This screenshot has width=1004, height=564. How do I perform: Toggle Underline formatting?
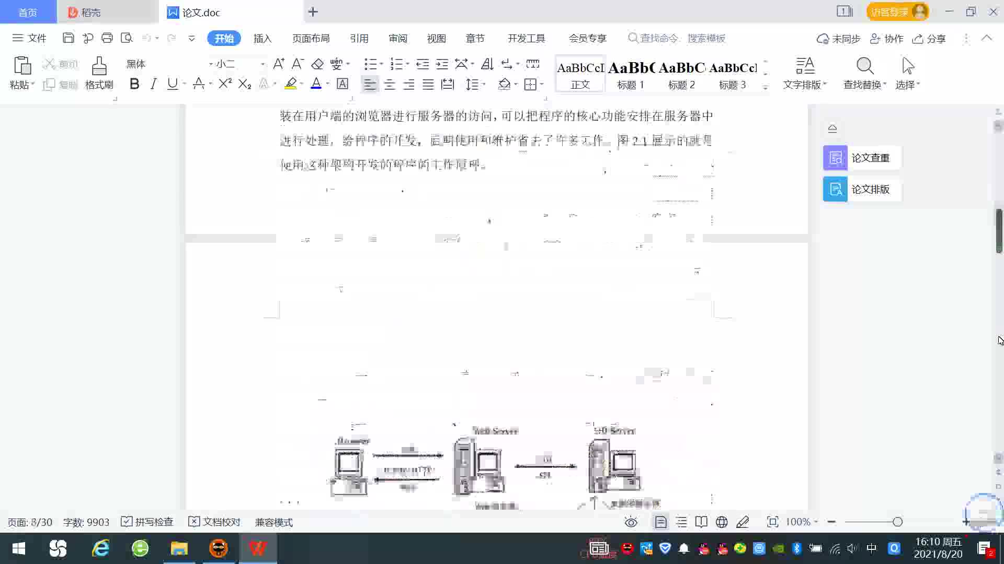tap(172, 84)
